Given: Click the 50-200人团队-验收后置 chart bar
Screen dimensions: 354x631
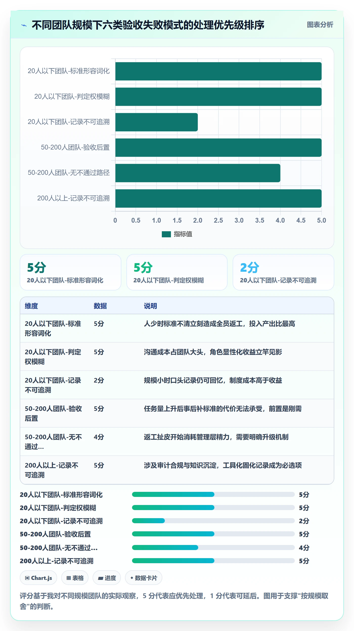Looking at the screenshot, I should [x=218, y=148].
